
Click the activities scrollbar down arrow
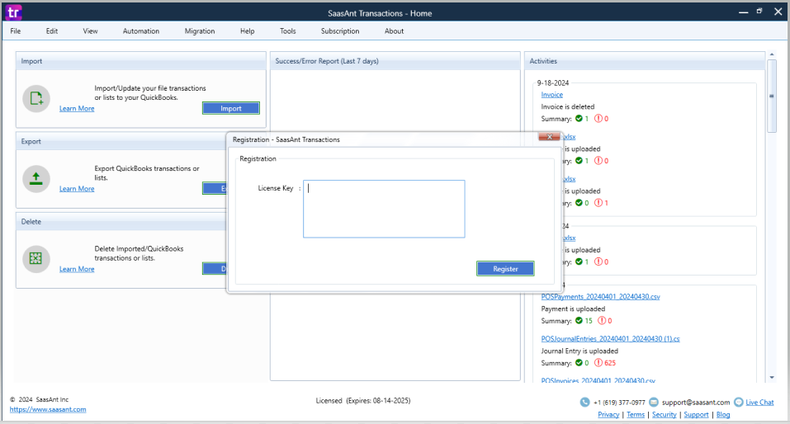[772, 377]
